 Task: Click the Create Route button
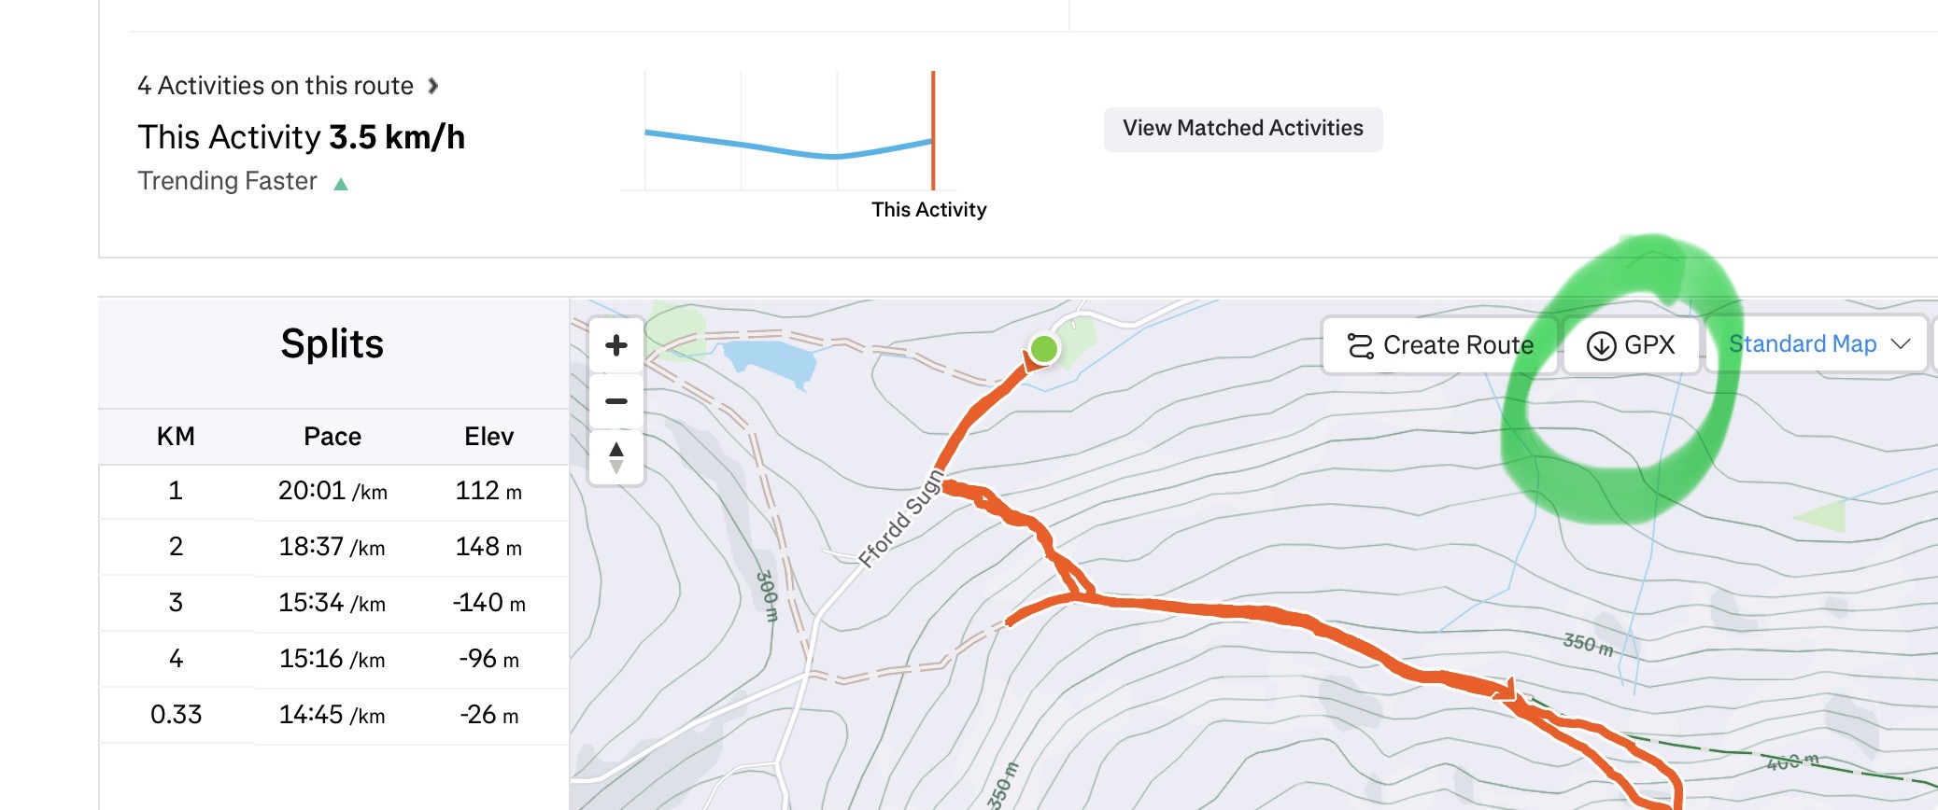pos(1439,345)
